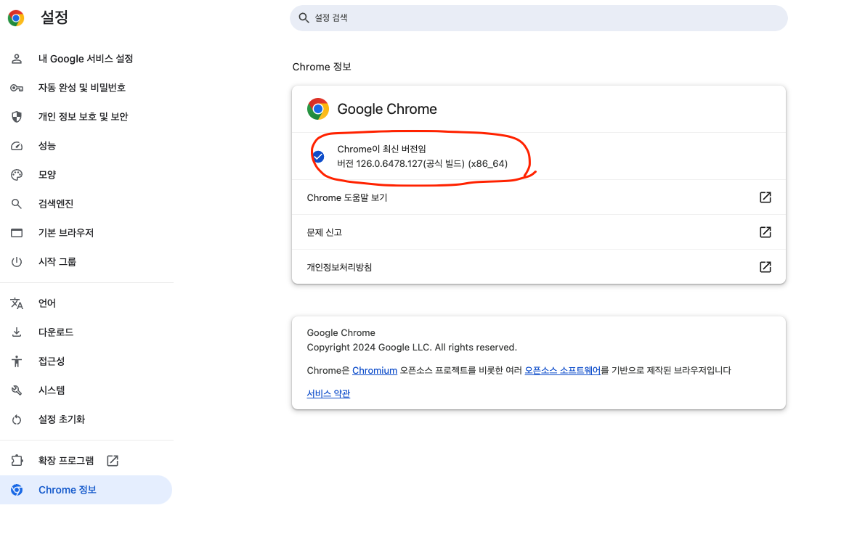
Task: Click the browser window icon for 기본 브라우저
Action: click(17, 232)
